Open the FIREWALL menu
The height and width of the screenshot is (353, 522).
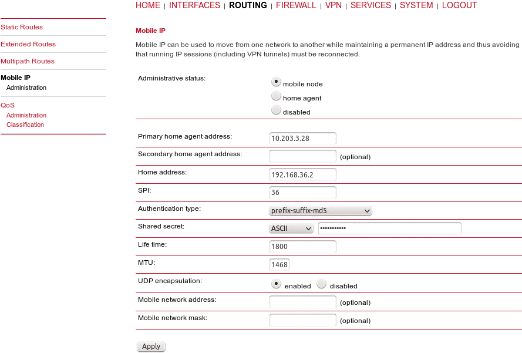[296, 5]
